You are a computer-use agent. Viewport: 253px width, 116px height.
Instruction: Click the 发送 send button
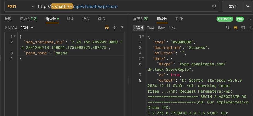tap(233, 6)
